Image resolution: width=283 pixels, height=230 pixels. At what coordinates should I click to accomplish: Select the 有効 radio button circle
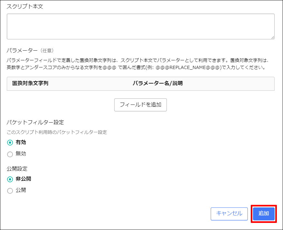click(10, 143)
